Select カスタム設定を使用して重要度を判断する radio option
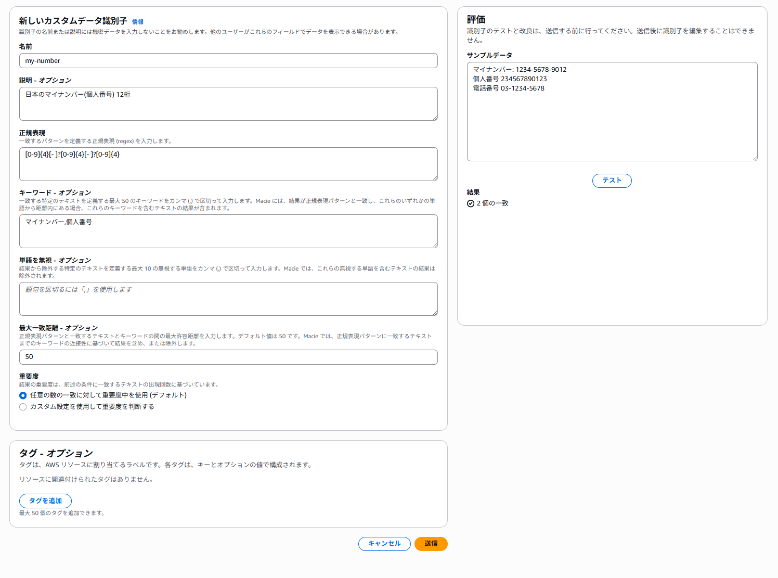Screen dimensions: 778x578 coord(23,407)
